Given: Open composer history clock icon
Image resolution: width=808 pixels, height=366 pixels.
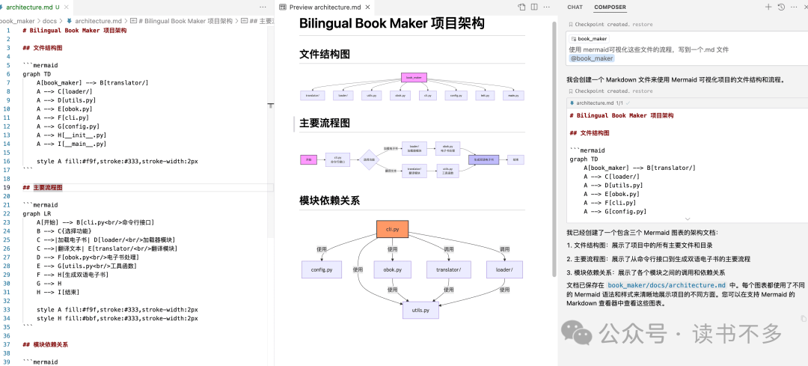Looking at the screenshot, I should pyautogui.click(x=781, y=7).
